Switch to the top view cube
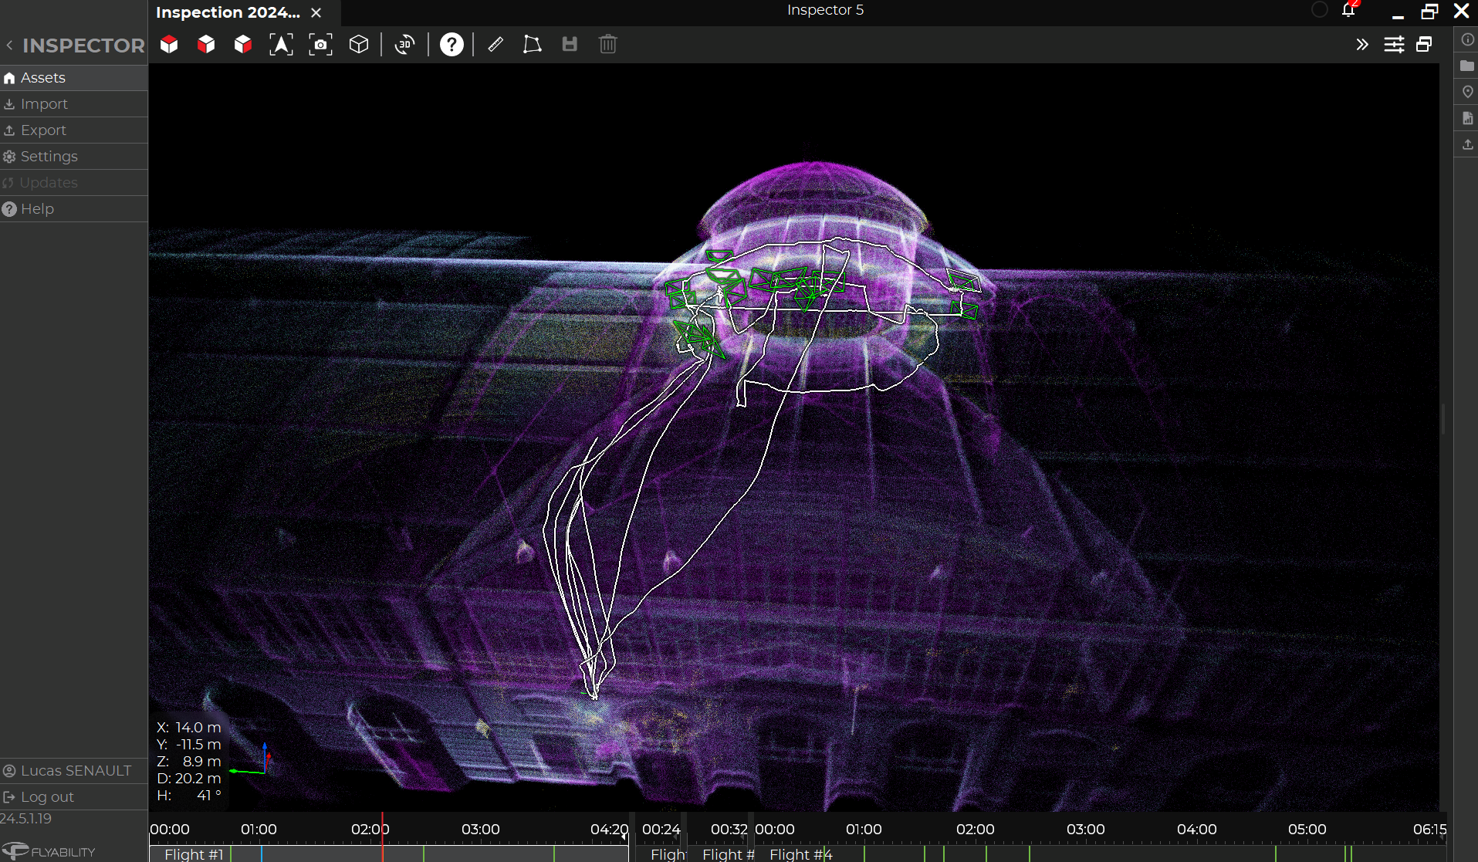This screenshot has width=1478, height=862. [169, 45]
